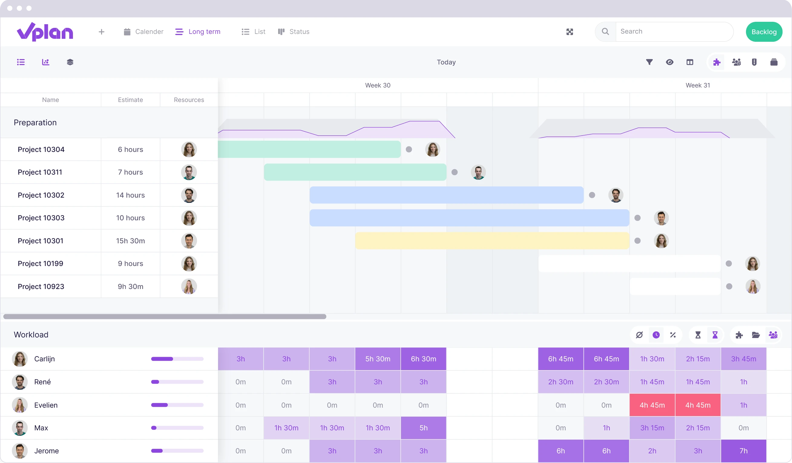Toggle the purple hourglass in Workload toolbar

click(x=715, y=335)
